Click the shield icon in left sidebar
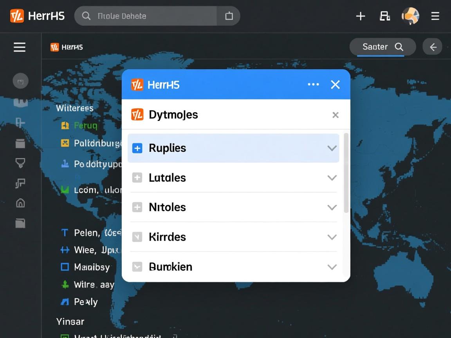The width and height of the screenshot is (451, 338). point(20,163)
